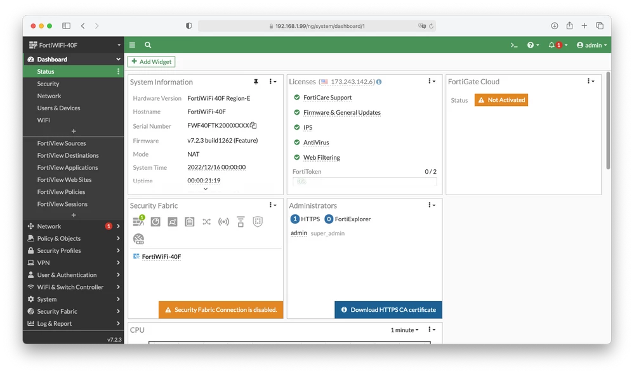This screenshot has height=374, width=634.
Task: Expand the VPN menu
Action: point(73,262)
